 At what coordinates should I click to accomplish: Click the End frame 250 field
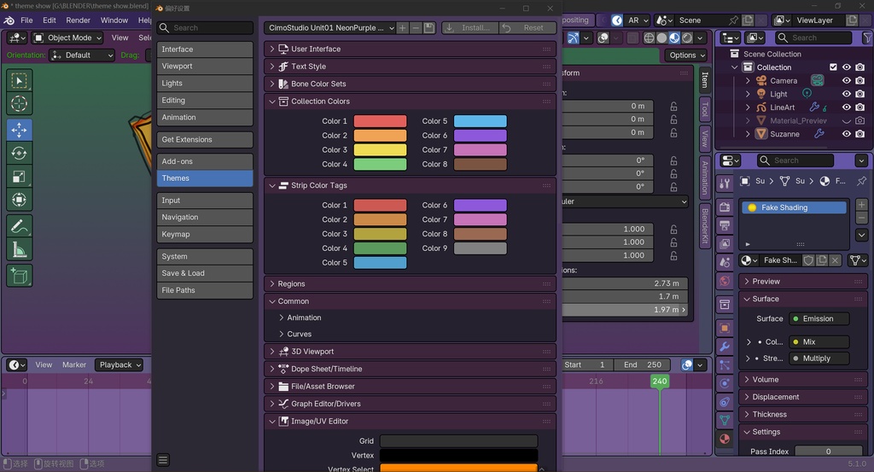(x=642, y=365)
